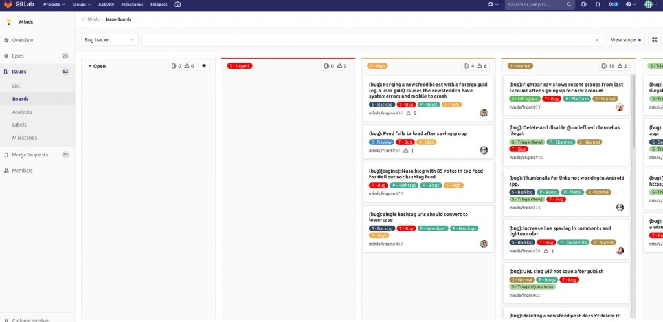Click the 'Search or jump to' field
The height and width of the screenshot is (322, 663).
[537, 5]
